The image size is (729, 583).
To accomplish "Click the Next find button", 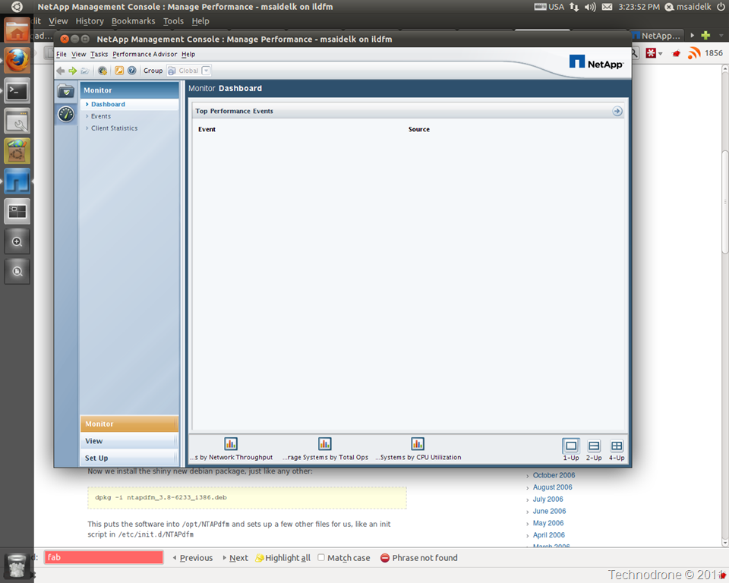I will click(235, 558).
